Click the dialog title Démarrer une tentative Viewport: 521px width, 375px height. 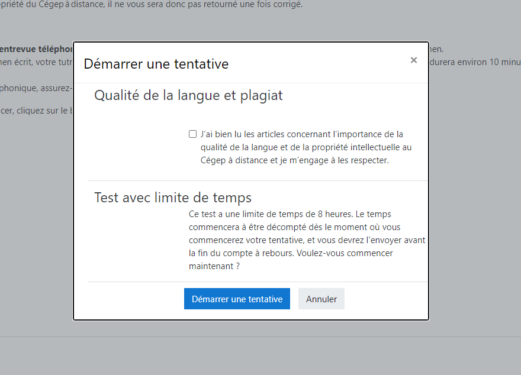click(156, 63)
